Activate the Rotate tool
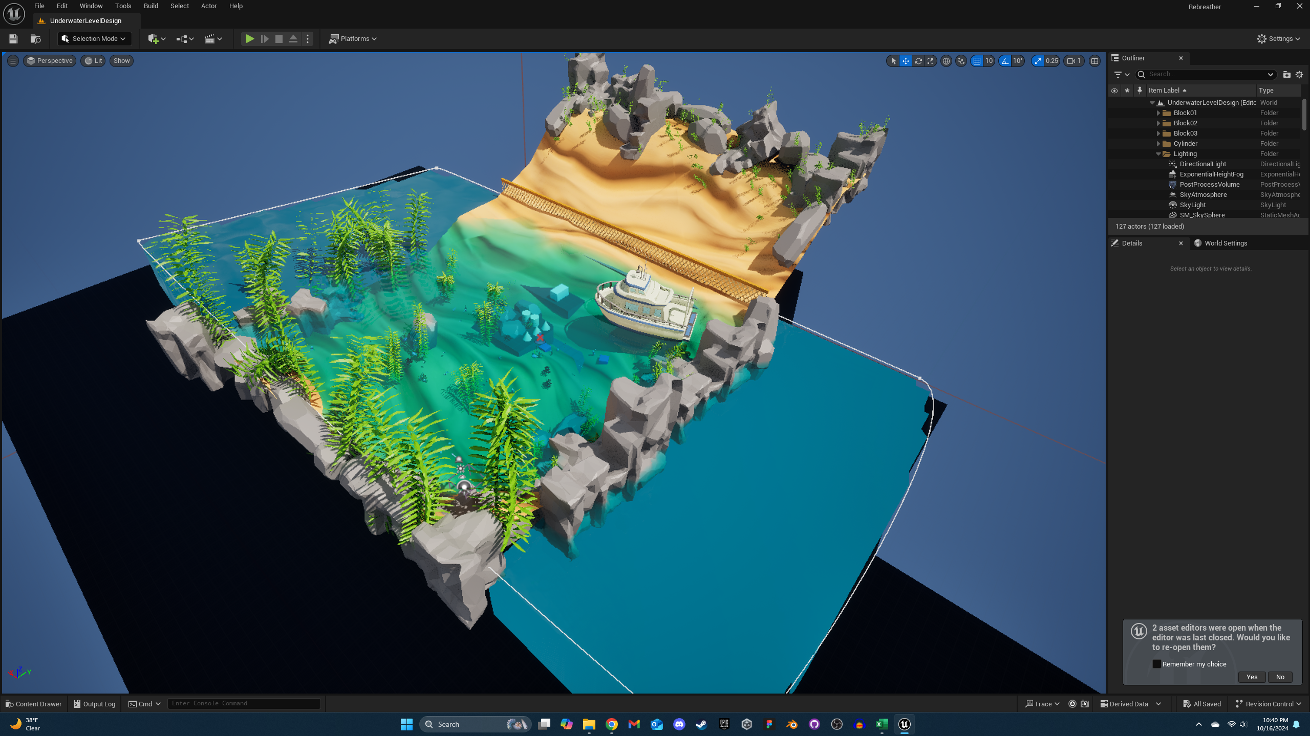The width and height of the screenshot is (1310, 736). [x=918, y=61]
